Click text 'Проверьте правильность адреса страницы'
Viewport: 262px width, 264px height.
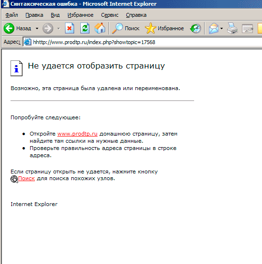tap(90, 148)
